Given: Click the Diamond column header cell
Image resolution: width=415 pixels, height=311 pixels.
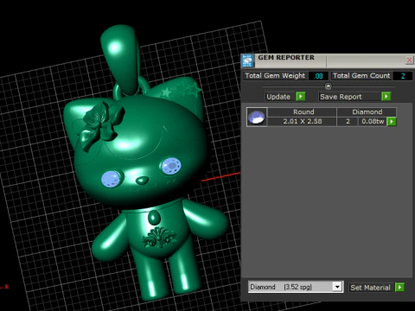Looking at the screenshot, I should pos(367,112).
